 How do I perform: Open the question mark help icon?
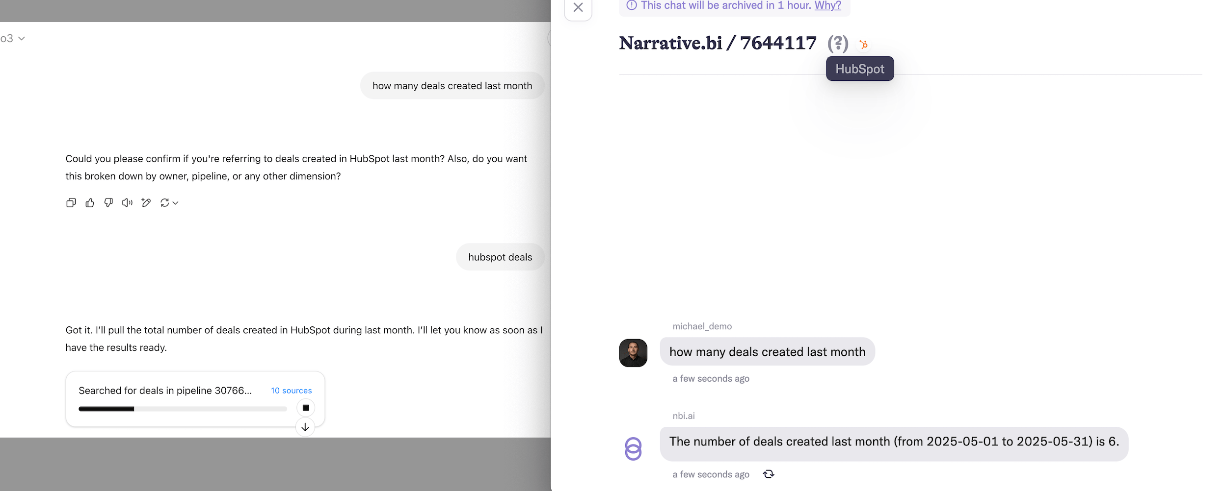coord(838,44)
